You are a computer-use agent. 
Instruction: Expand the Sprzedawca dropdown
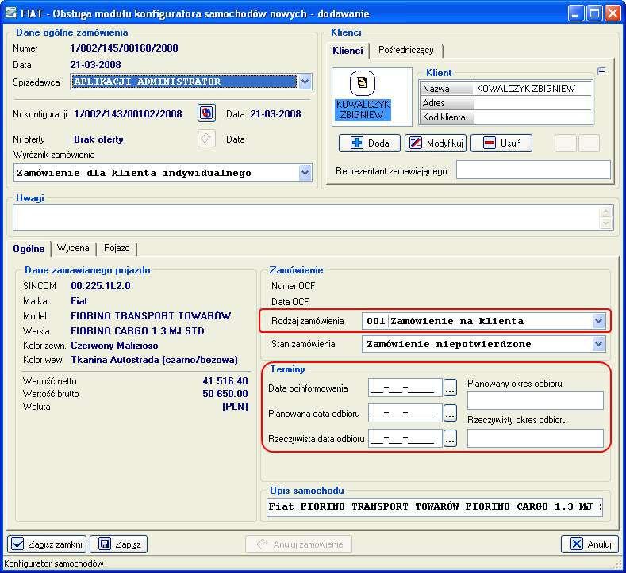[305, 82]
